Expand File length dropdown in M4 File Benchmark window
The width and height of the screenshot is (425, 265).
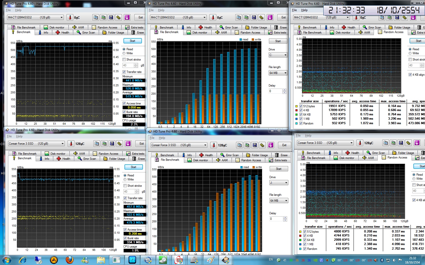(x=278, y=73)
